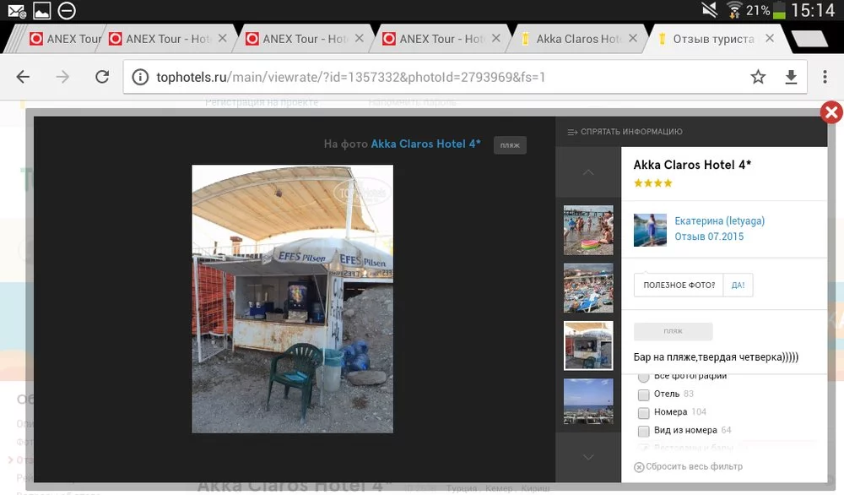Hide info via СПРЯТАТЬ ИНФОРМАЦИЮ
Image resolution: width=844 pixels, height=495 pixels.
[625, 132]
